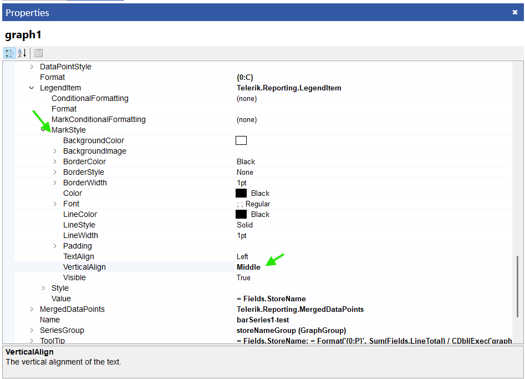Collapse the LegendItem property node
The width and height of the screenshot is (525, 379).
(x=32, y=88)
